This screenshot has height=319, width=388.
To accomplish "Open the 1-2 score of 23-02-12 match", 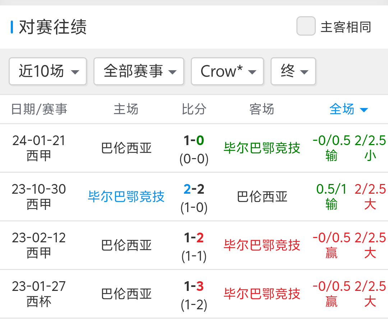I will tap(194, 238).
